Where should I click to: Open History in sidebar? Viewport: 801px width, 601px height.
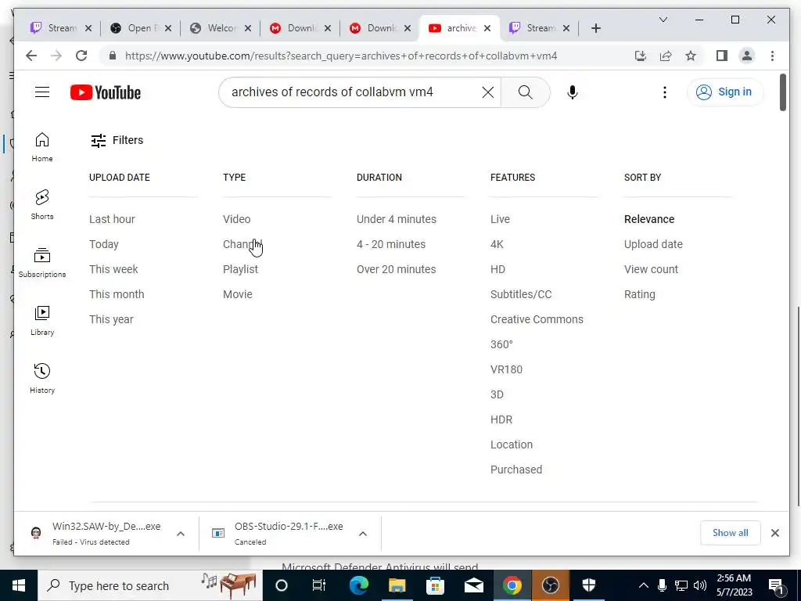pos(42,378)
